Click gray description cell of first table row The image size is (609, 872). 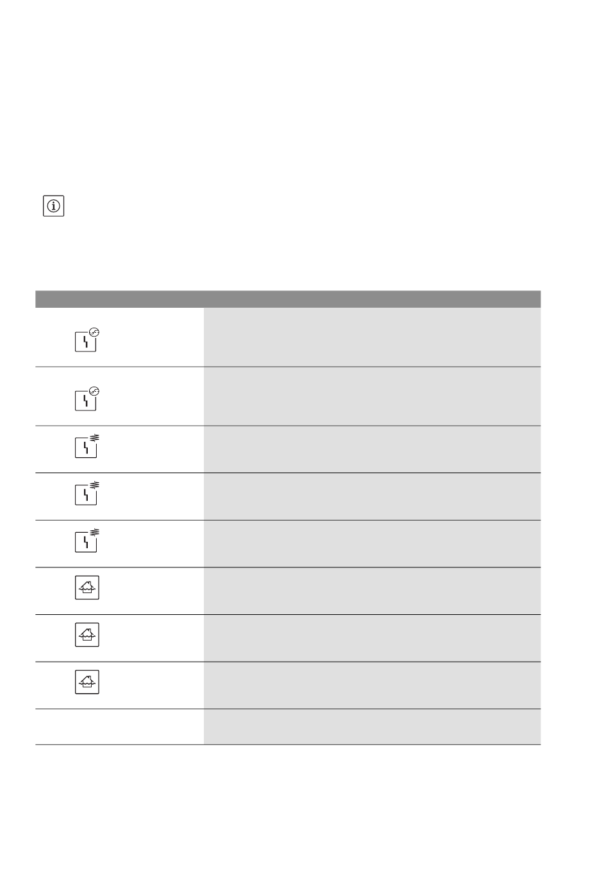coord(372,337)
